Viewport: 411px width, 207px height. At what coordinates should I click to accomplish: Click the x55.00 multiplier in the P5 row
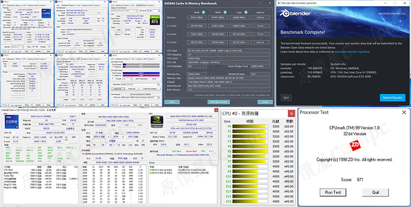point(289,152)
